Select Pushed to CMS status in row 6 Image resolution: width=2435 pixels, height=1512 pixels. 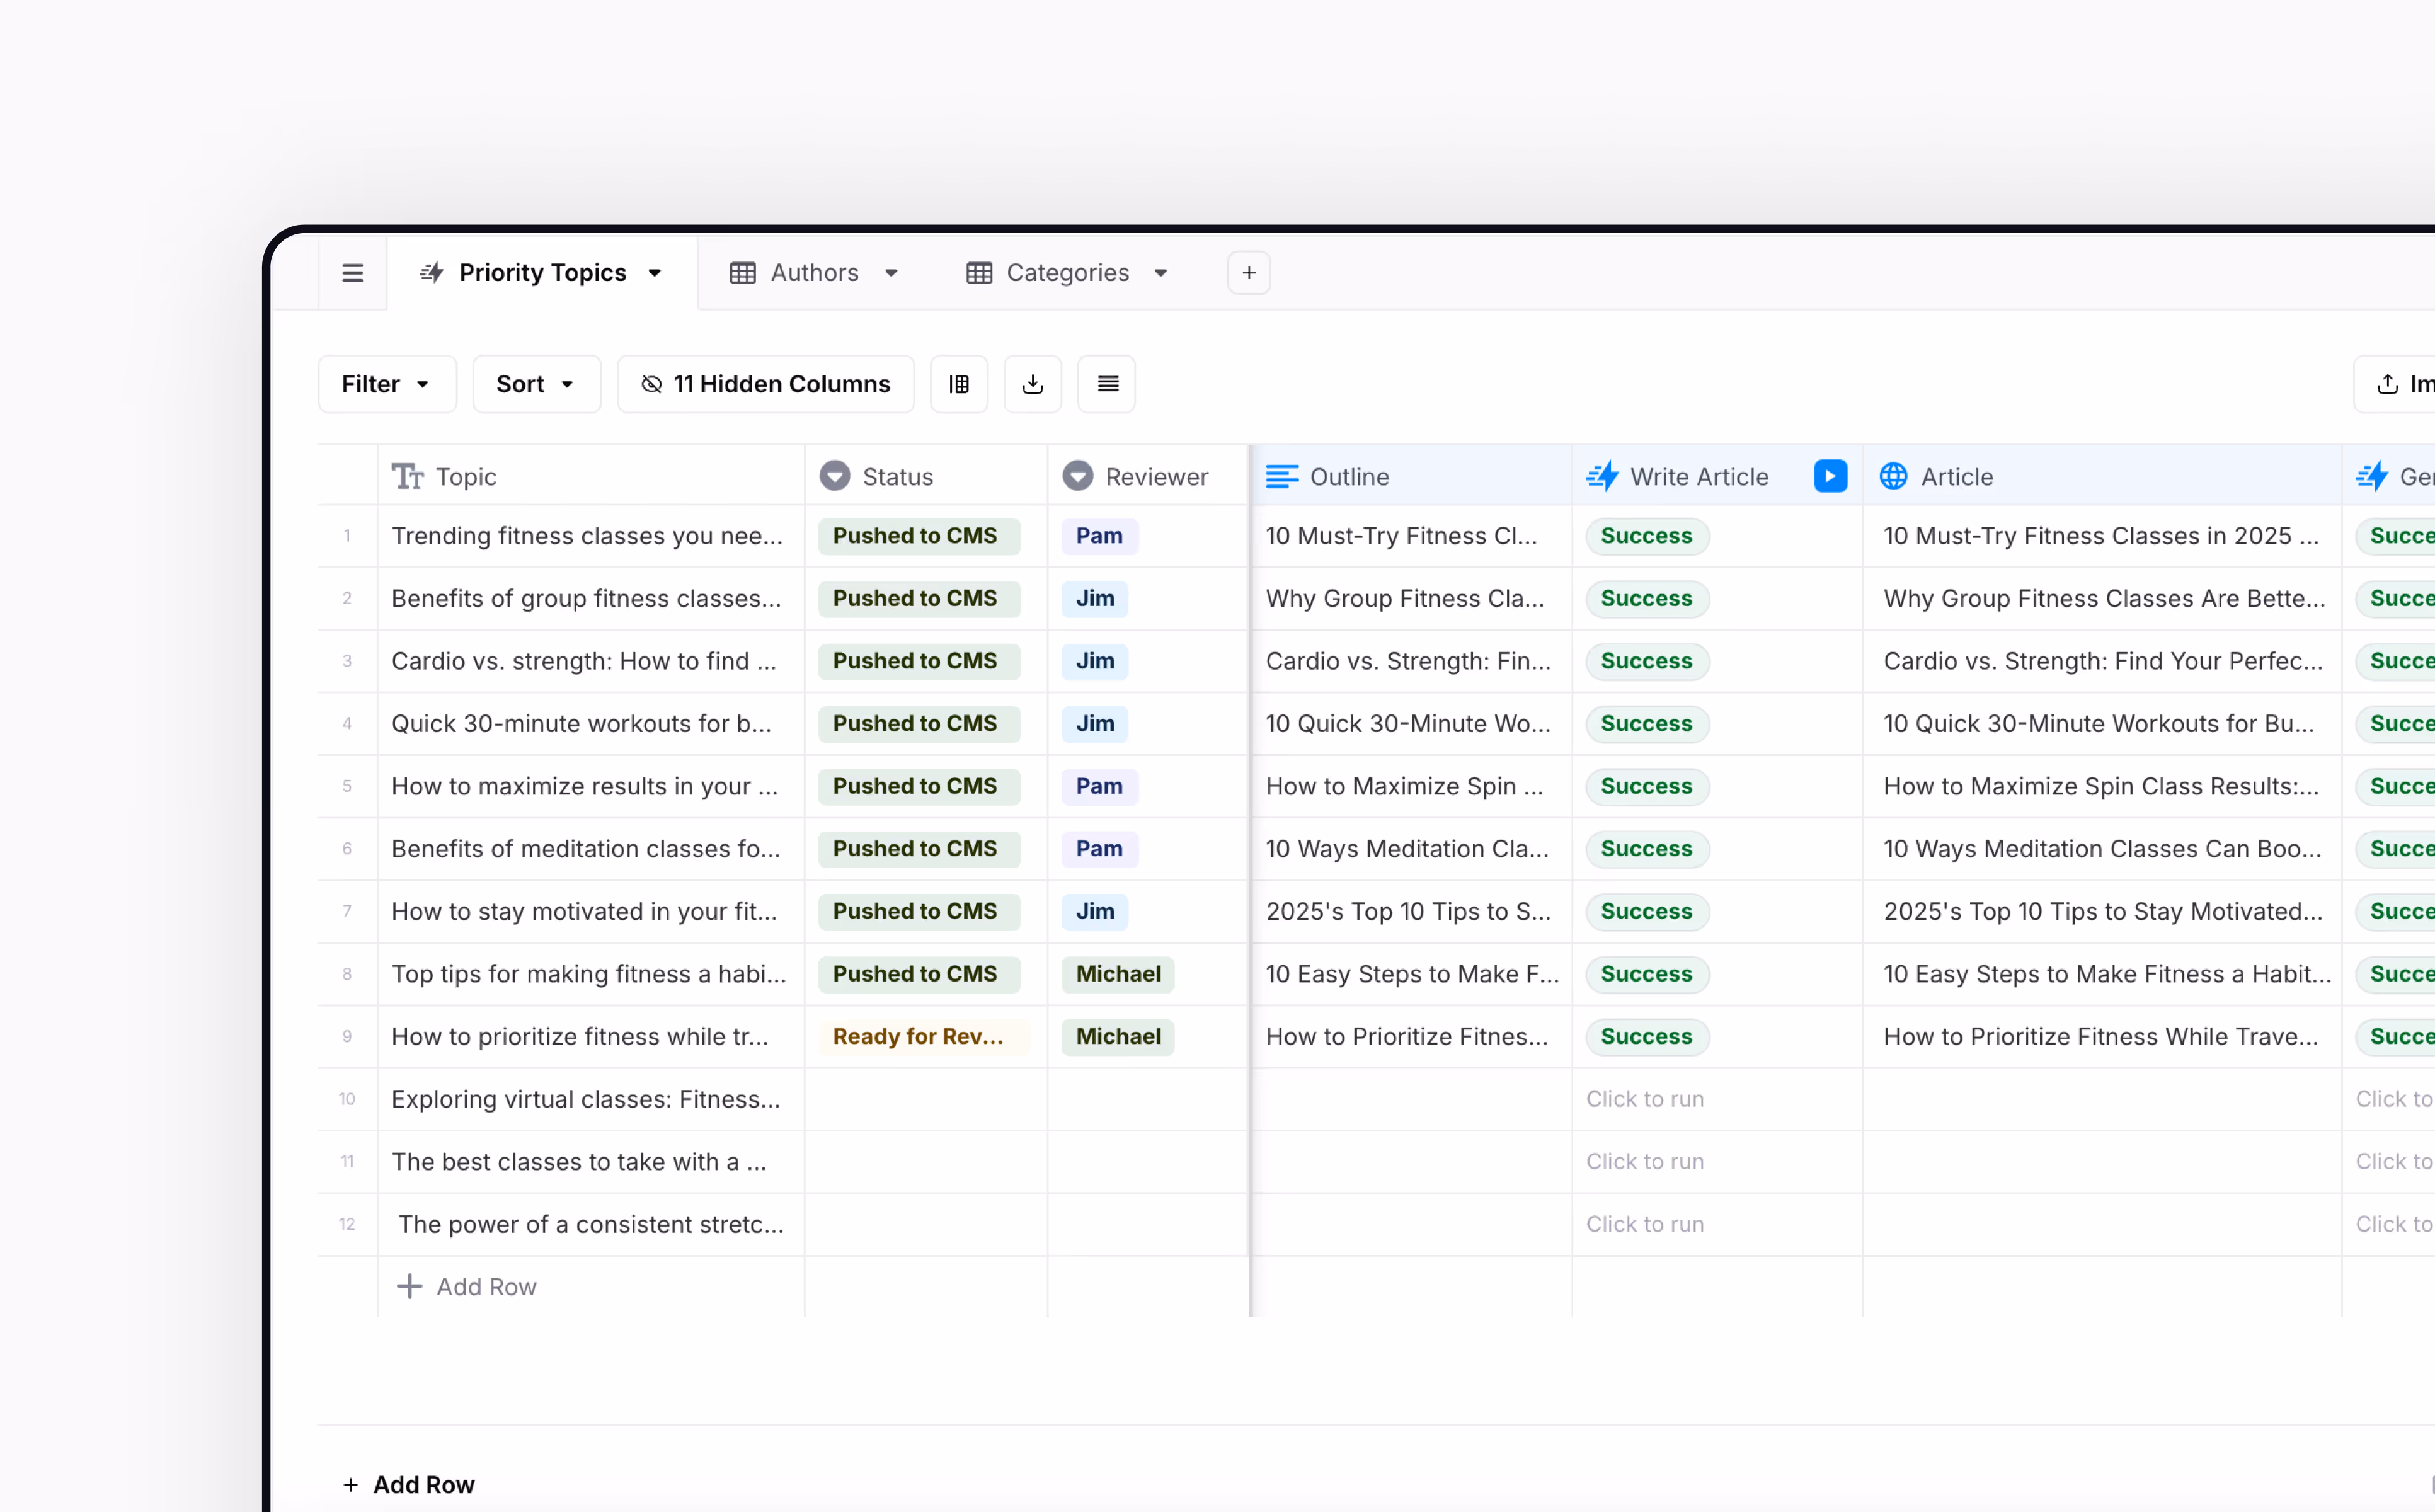tap(919, 849)
